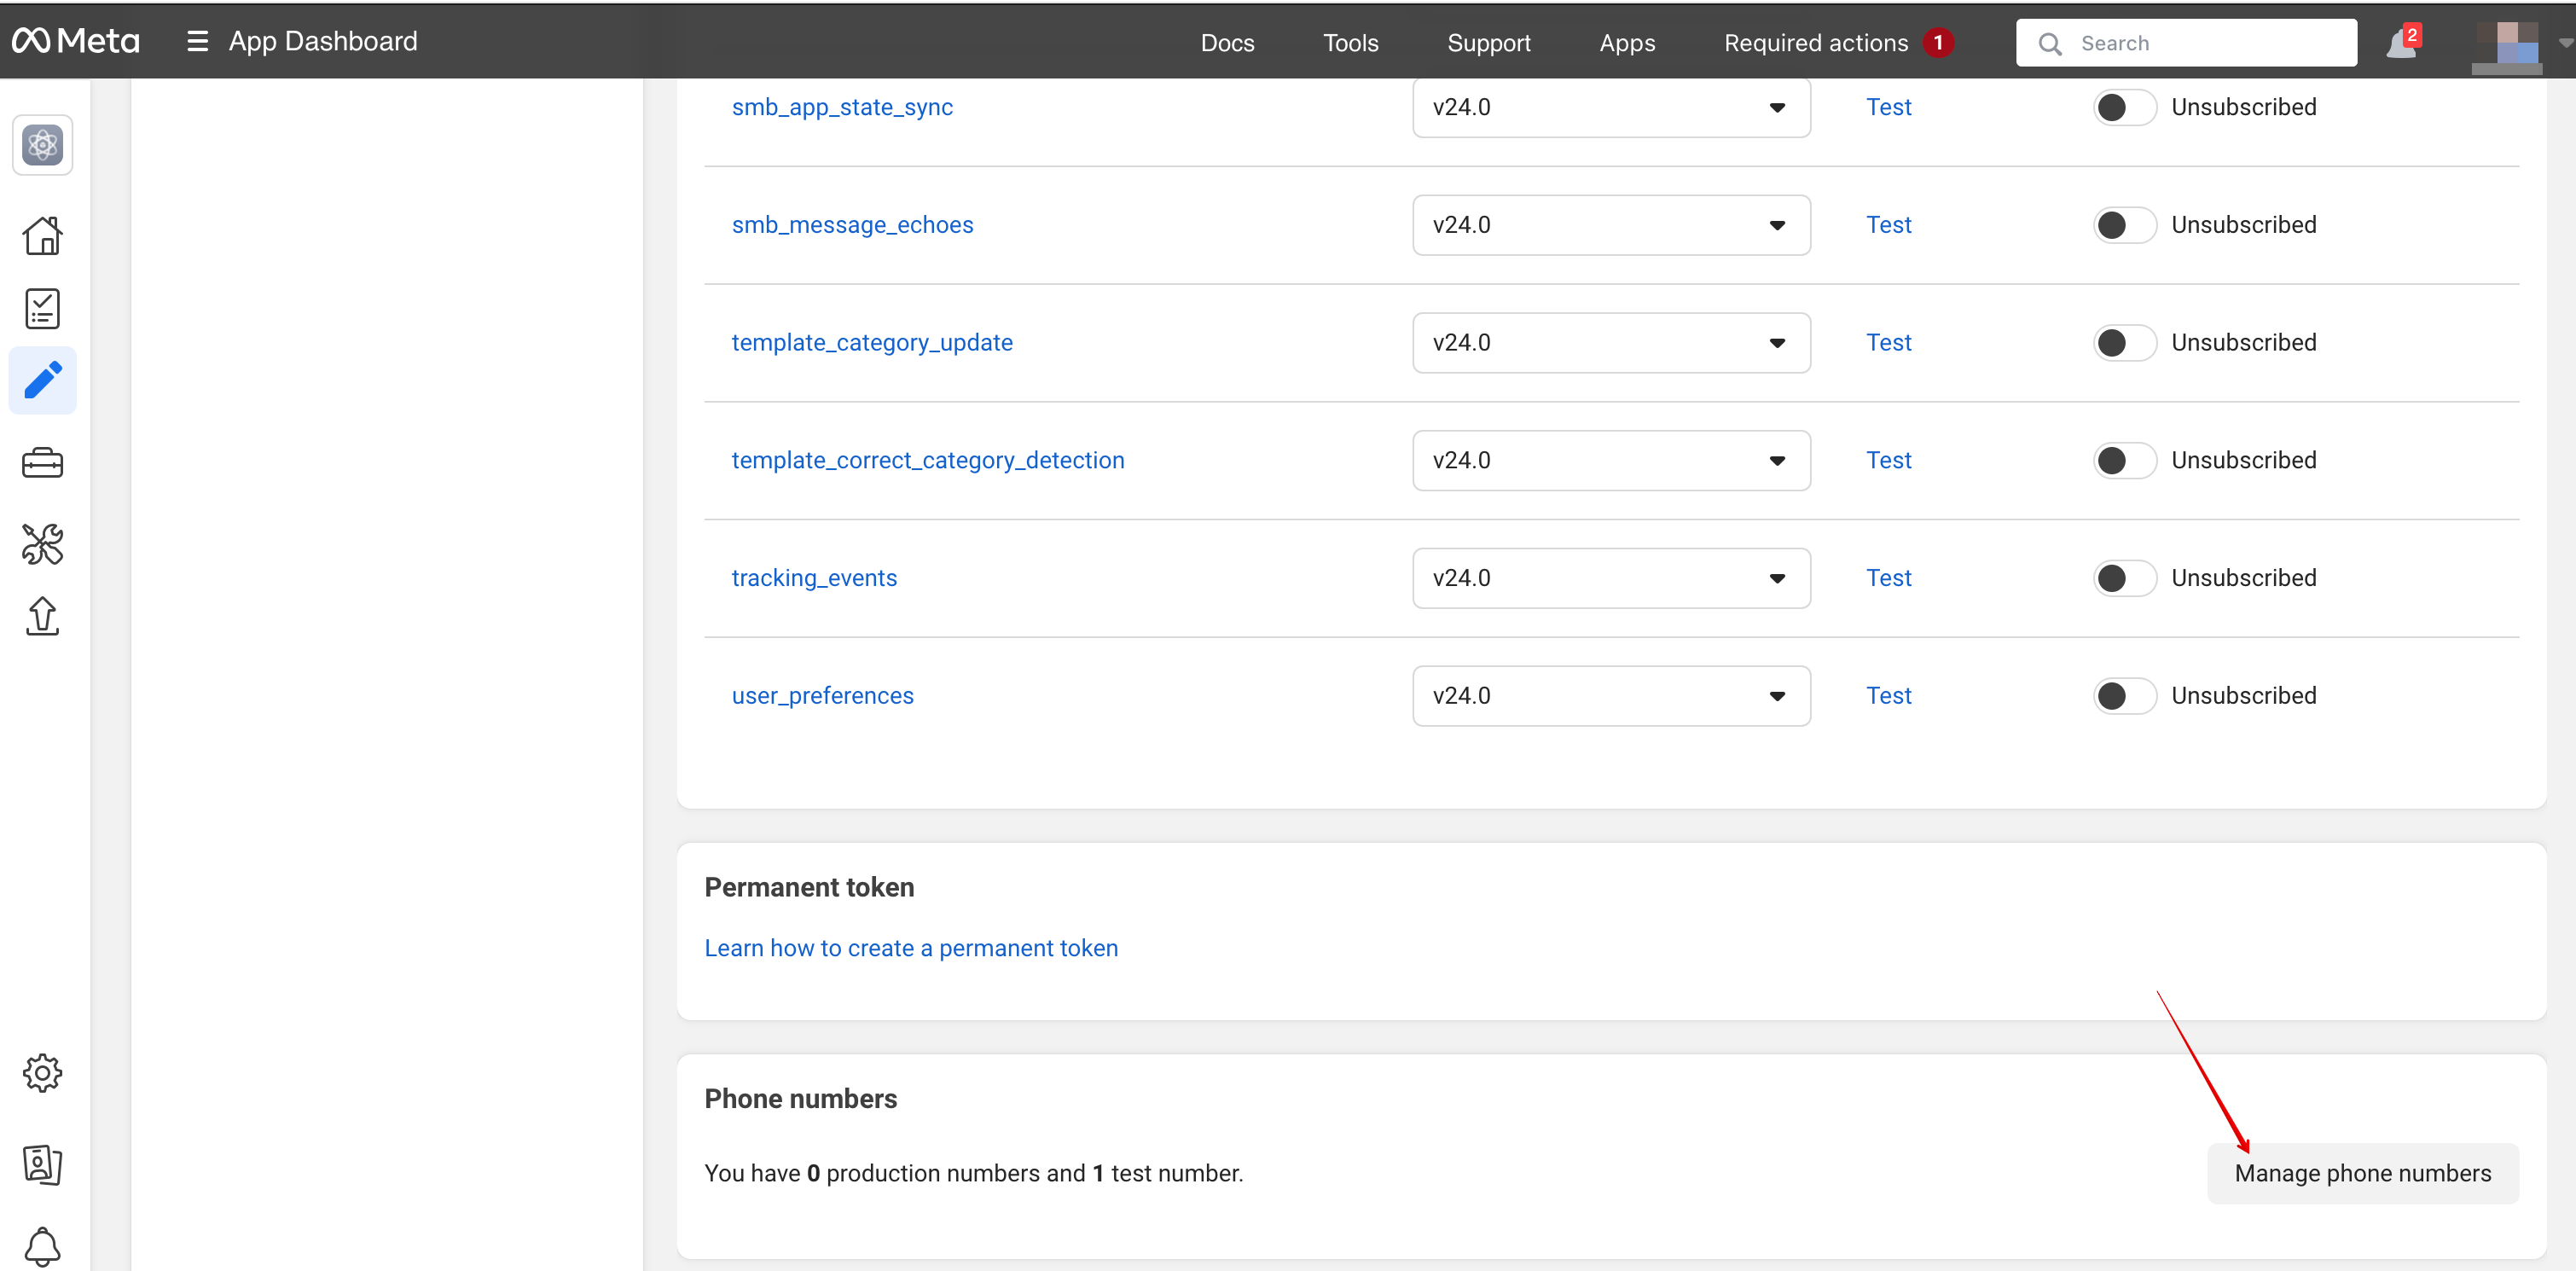Screen dimensions: 2576x1271
Task: Select the blue pencil customize icon
Action: [x=42, y=381]
